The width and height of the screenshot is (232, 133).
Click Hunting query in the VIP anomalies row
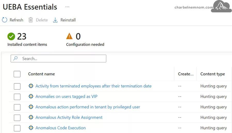pyautogui.click(x=213, y=97)
